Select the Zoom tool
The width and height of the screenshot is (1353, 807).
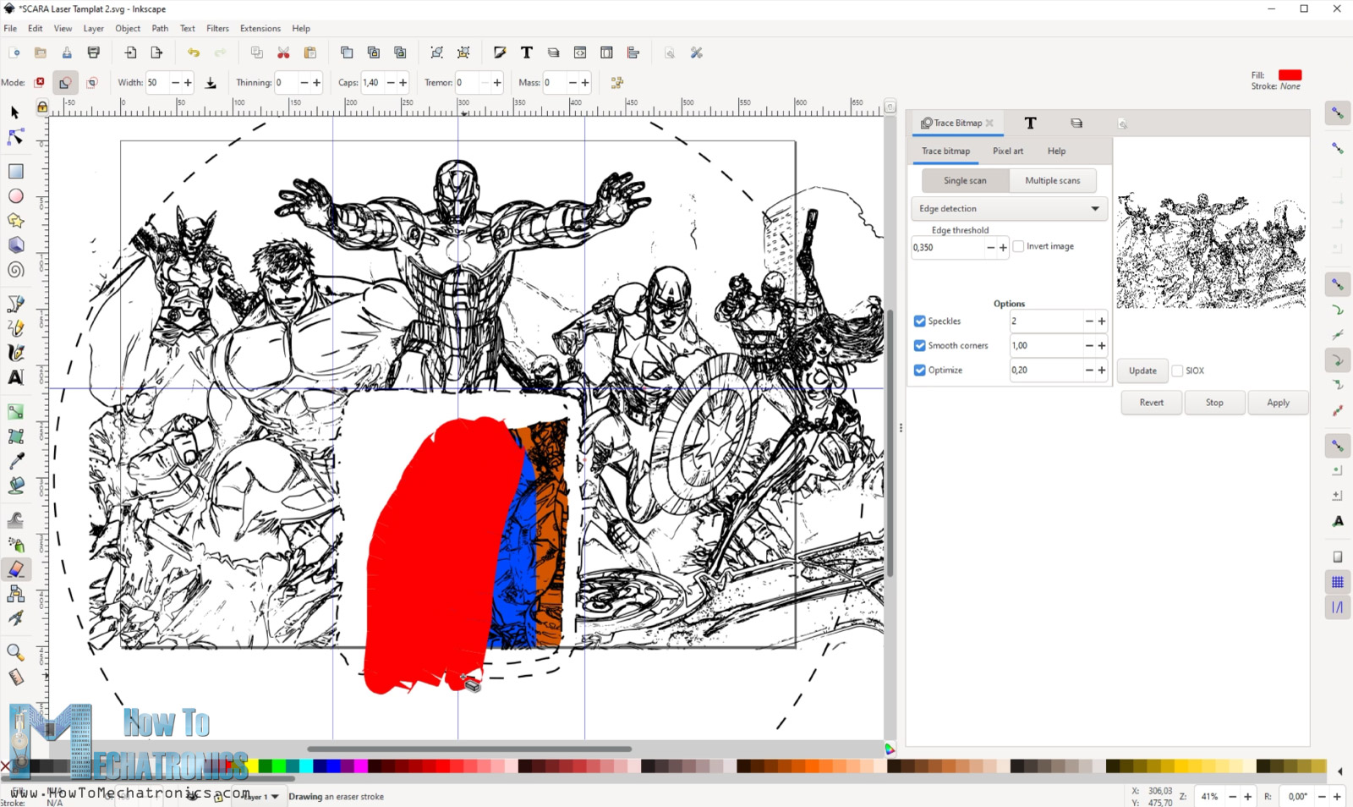14,652
